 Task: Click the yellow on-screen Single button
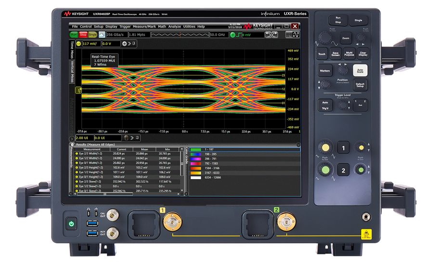click(93, 35)
